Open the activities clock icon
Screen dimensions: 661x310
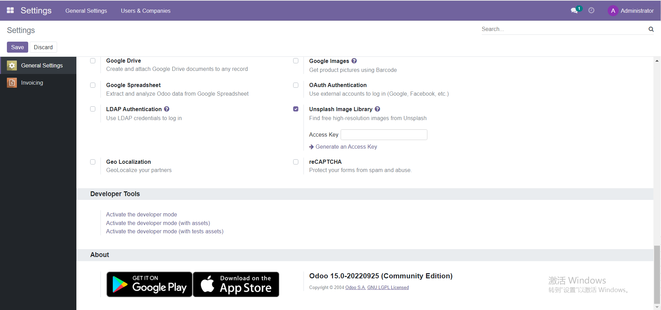coord(591,11)
